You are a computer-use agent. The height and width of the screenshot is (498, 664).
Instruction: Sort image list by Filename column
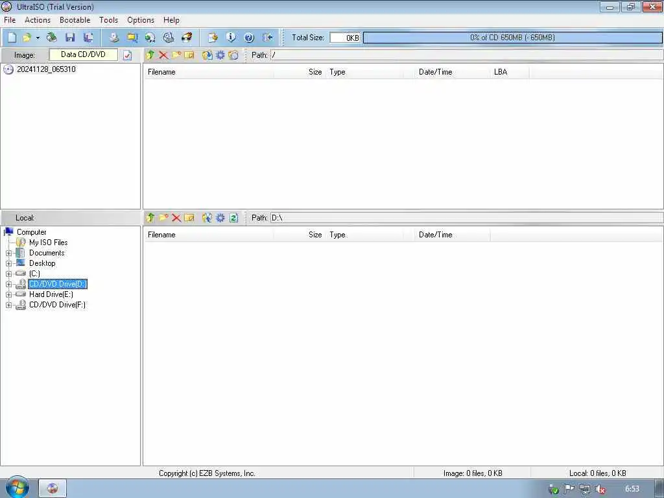pos(208,72)
